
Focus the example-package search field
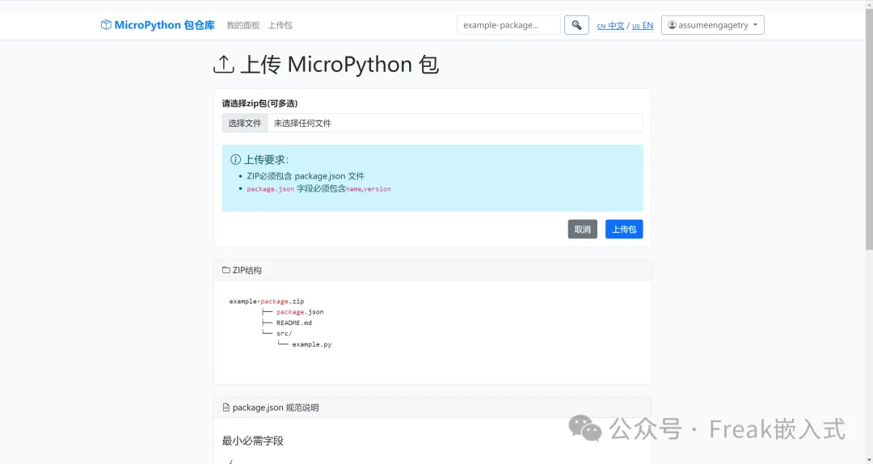(508, 25)
